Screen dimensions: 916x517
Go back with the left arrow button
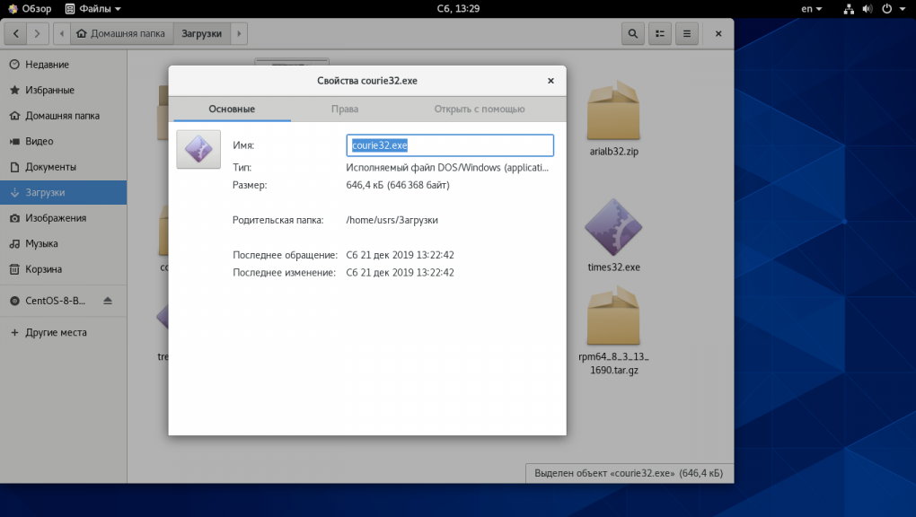coord(17,33)
